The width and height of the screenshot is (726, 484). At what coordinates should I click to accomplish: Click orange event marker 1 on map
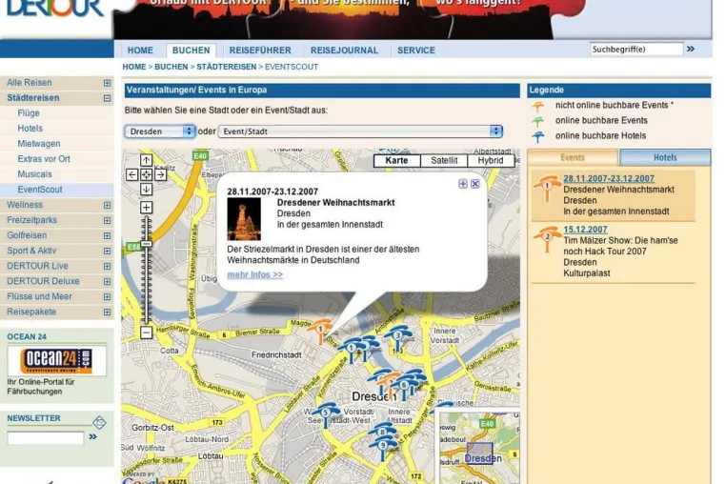320,331
